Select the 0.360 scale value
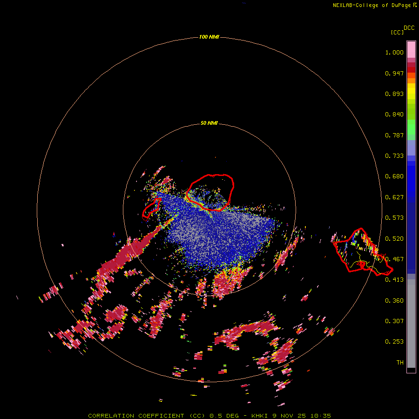The image size is (419, 419). (394, 300)
